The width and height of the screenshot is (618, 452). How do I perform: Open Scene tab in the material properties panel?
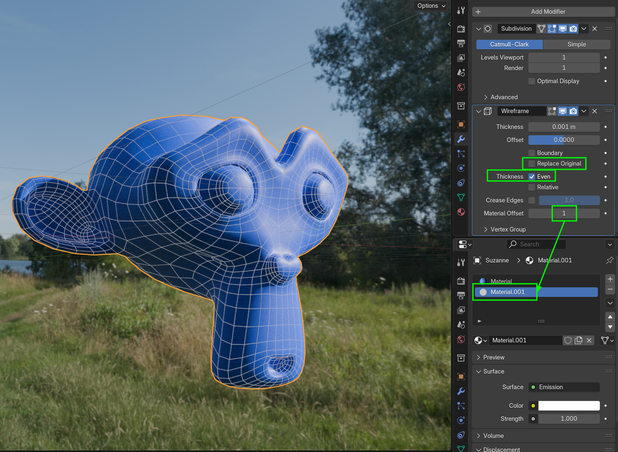(x=461, y=324)
